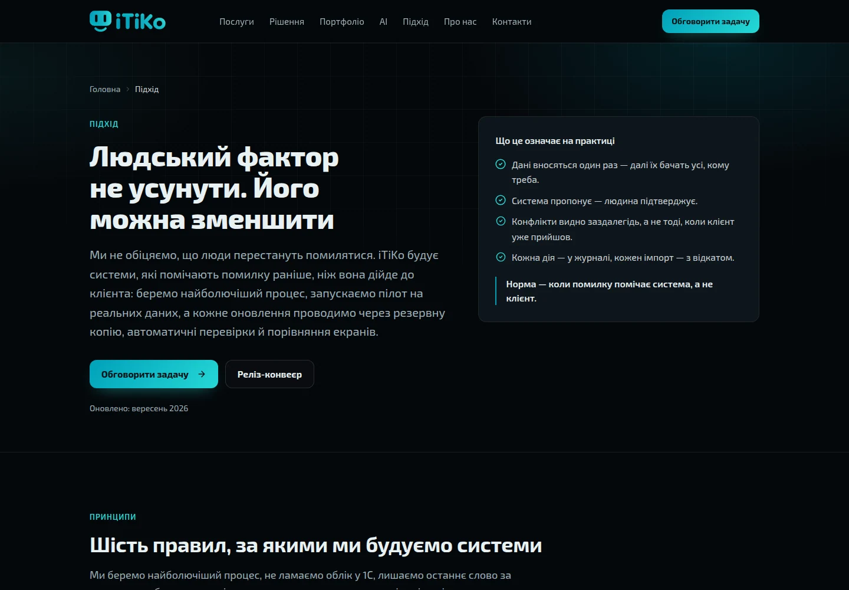The width and height of the screenshot is (849, 590).
Task: Open the Рішення menu item
Action: tap(287, 22)
